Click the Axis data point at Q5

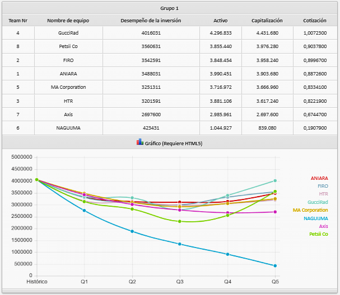(x=275, y=212)
